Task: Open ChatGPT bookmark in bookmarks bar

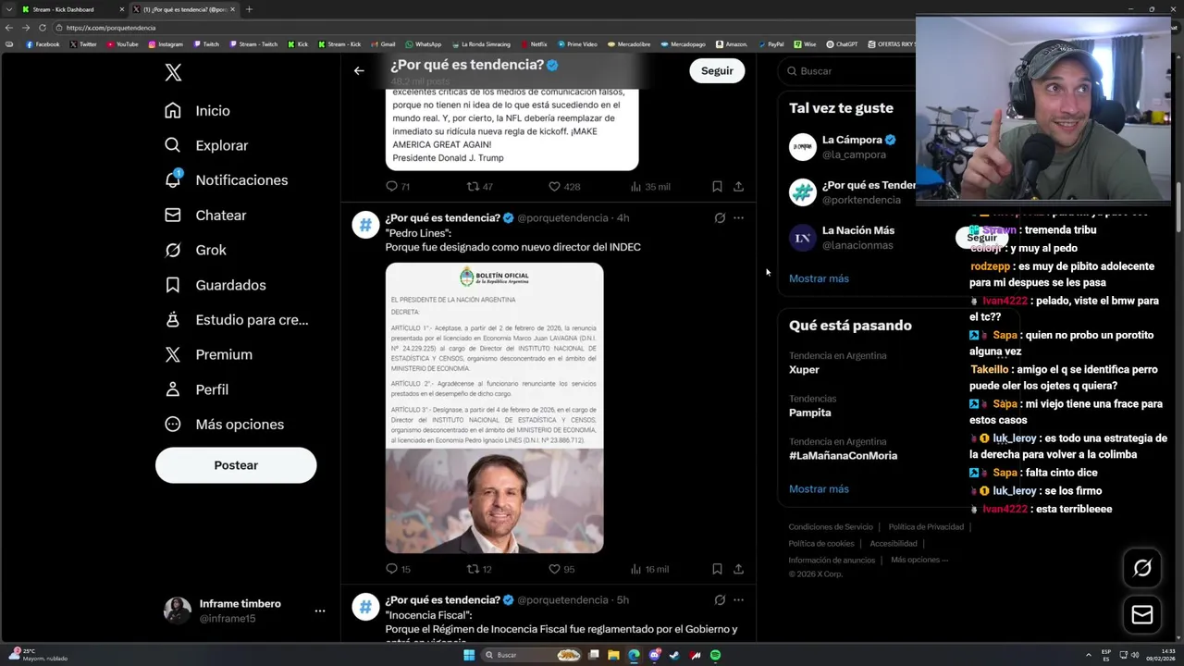Action: click(x=842, y=44)
